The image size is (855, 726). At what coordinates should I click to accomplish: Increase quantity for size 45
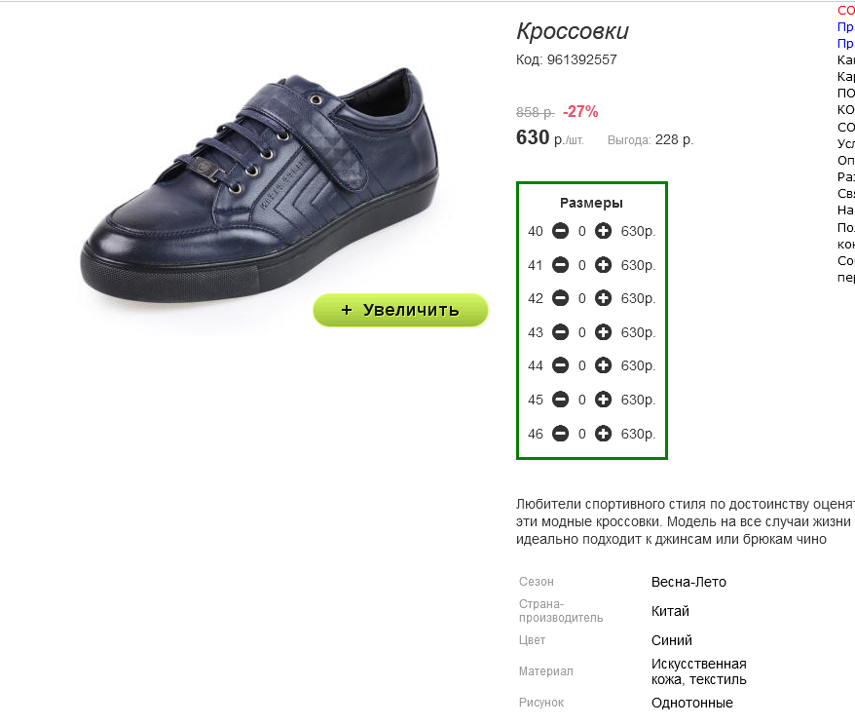pyautogui.click(x=603, y=400)
